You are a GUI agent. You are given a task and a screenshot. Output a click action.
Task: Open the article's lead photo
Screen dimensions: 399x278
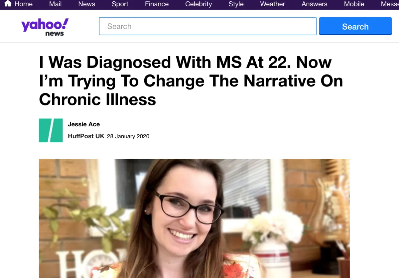click(x=194, y=218)
